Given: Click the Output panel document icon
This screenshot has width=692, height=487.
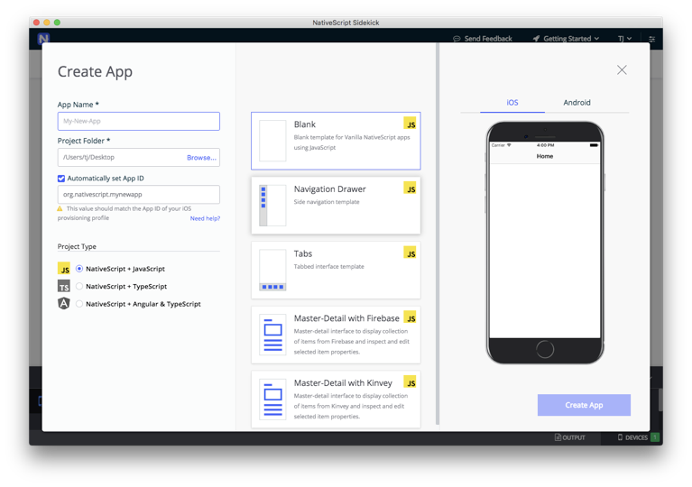Looking at the screenshot, I should point(558,437).
